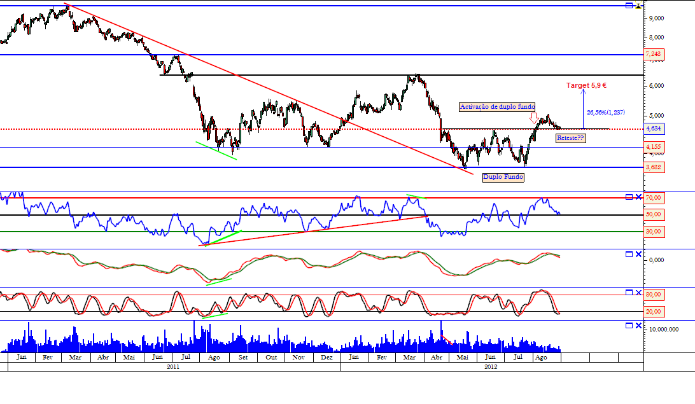Click the yellow hourglass icon on price panel
Screen dimensions: 695x404
click(x=638, y=6)
